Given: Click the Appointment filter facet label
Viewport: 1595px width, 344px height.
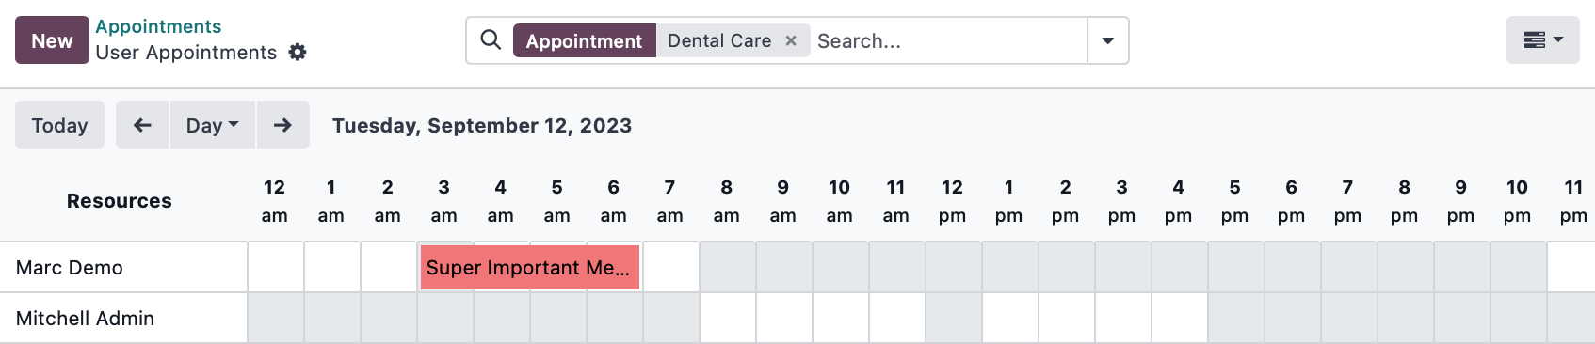Looking at the screenshot, I should pos(584,40).
